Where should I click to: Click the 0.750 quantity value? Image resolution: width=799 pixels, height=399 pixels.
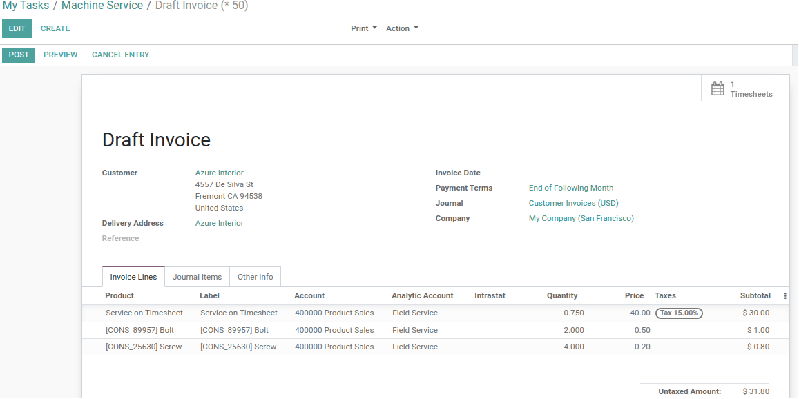click(x=574, y=313)
